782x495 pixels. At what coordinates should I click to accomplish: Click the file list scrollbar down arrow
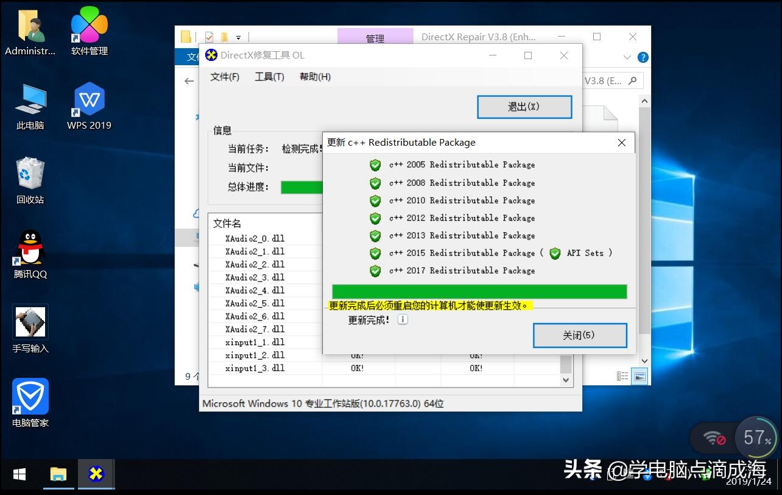pyautogui.click(x=566, y=379)
